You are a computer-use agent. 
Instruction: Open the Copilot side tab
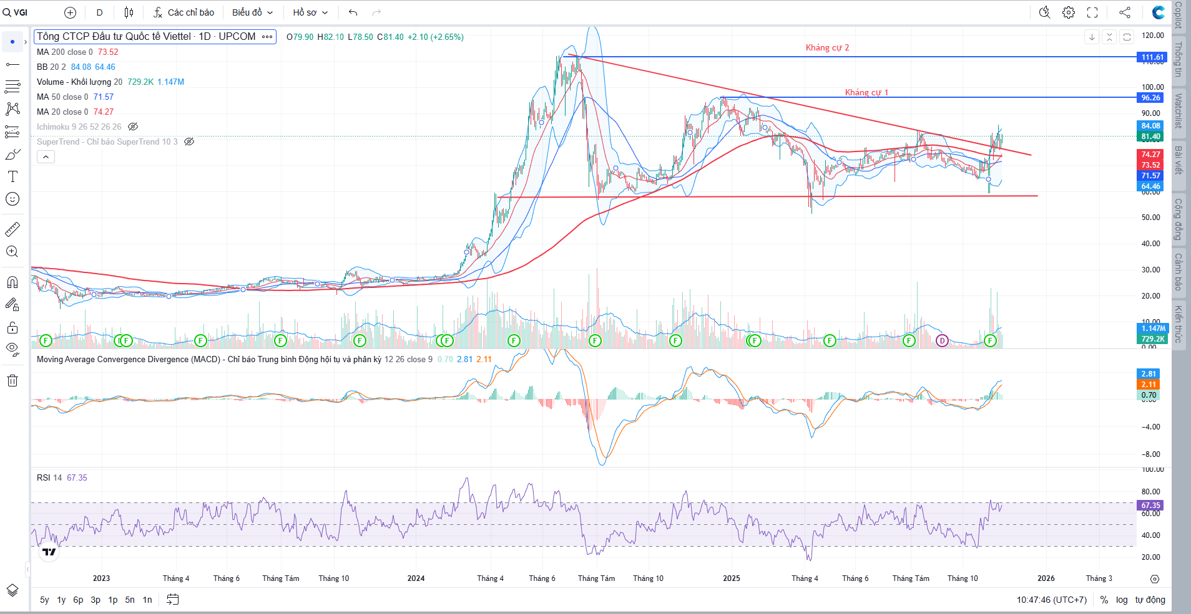point(1179,15)
